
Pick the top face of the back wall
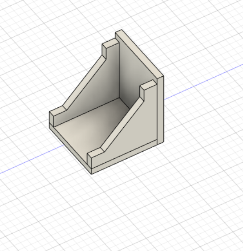[x=139, y=54]
